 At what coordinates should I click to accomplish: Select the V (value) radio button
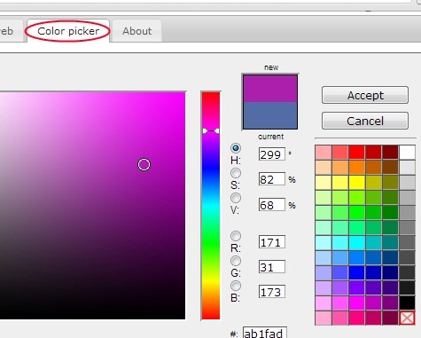236,198
